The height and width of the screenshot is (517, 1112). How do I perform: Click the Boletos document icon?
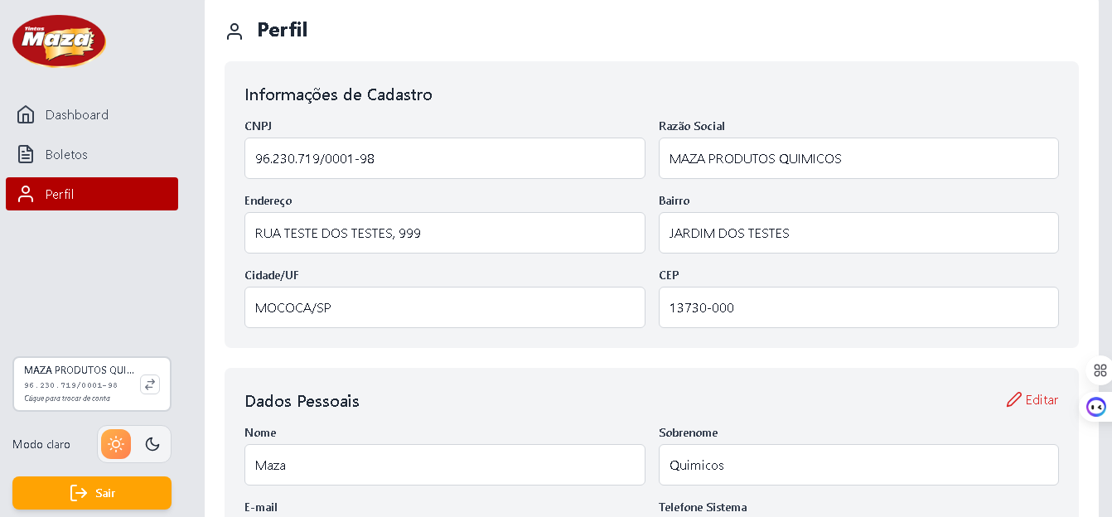[x=26, y=154]
